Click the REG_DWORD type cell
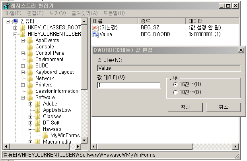247x161 pixels. [156, 34]
